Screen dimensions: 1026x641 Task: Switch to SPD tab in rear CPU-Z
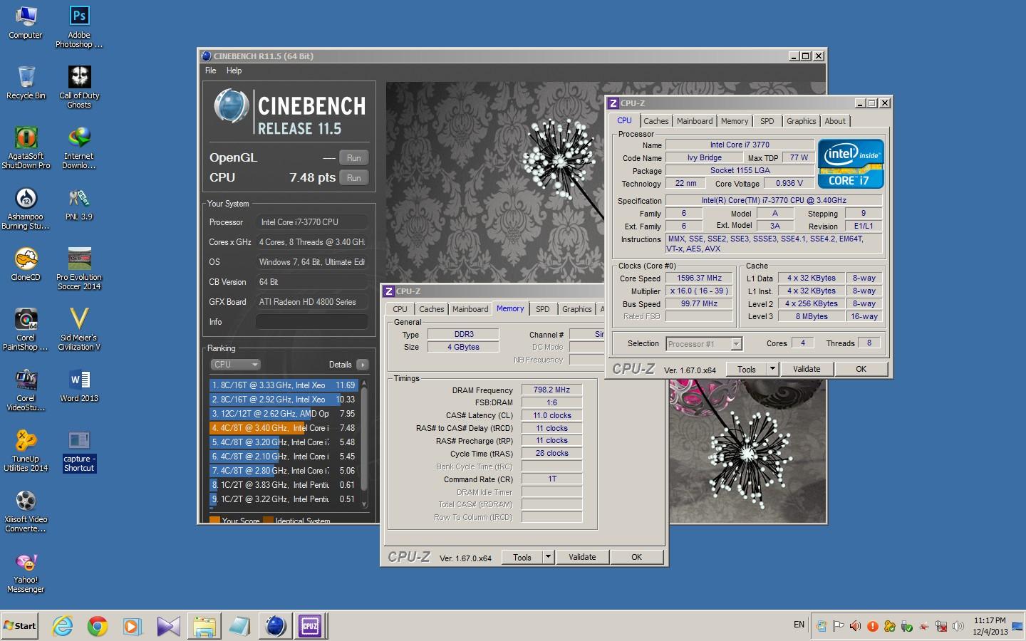pyautogui.click(x=542, y=309)
